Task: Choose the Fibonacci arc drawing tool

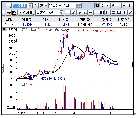Action: pos(79,13)
